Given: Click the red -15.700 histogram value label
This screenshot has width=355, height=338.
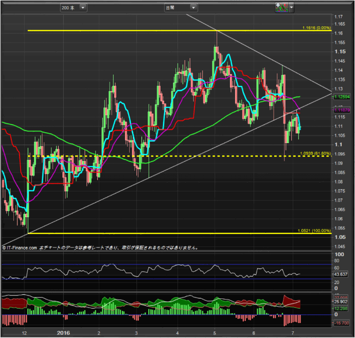Looking at the screenshot, I should coord(341,323).
